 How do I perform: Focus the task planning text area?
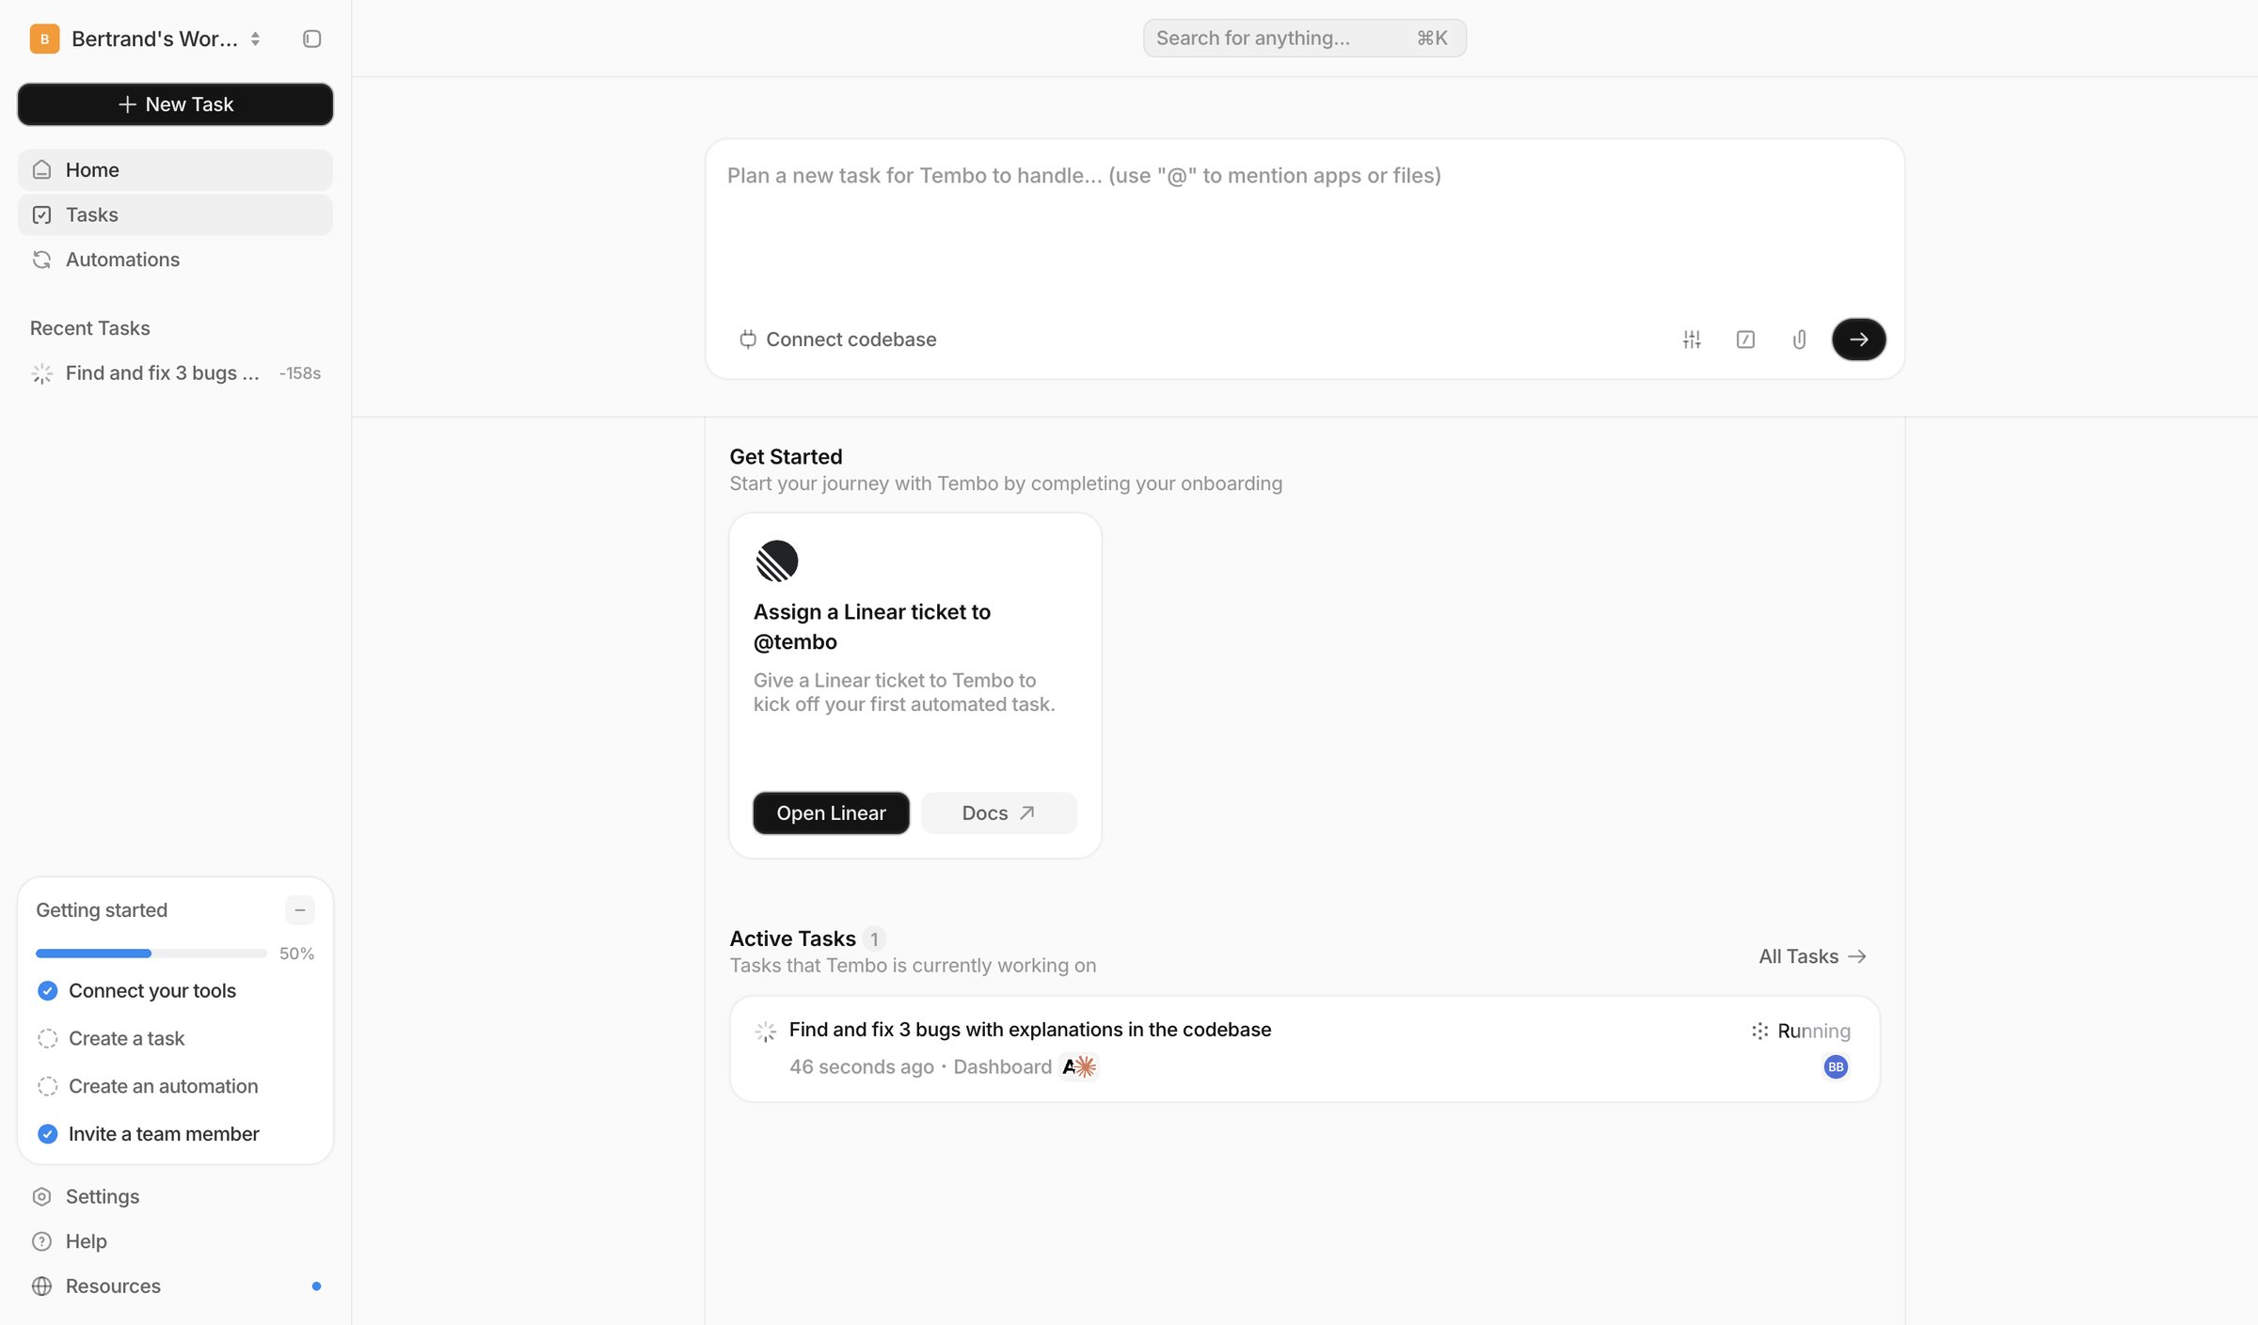point(1304,226)
